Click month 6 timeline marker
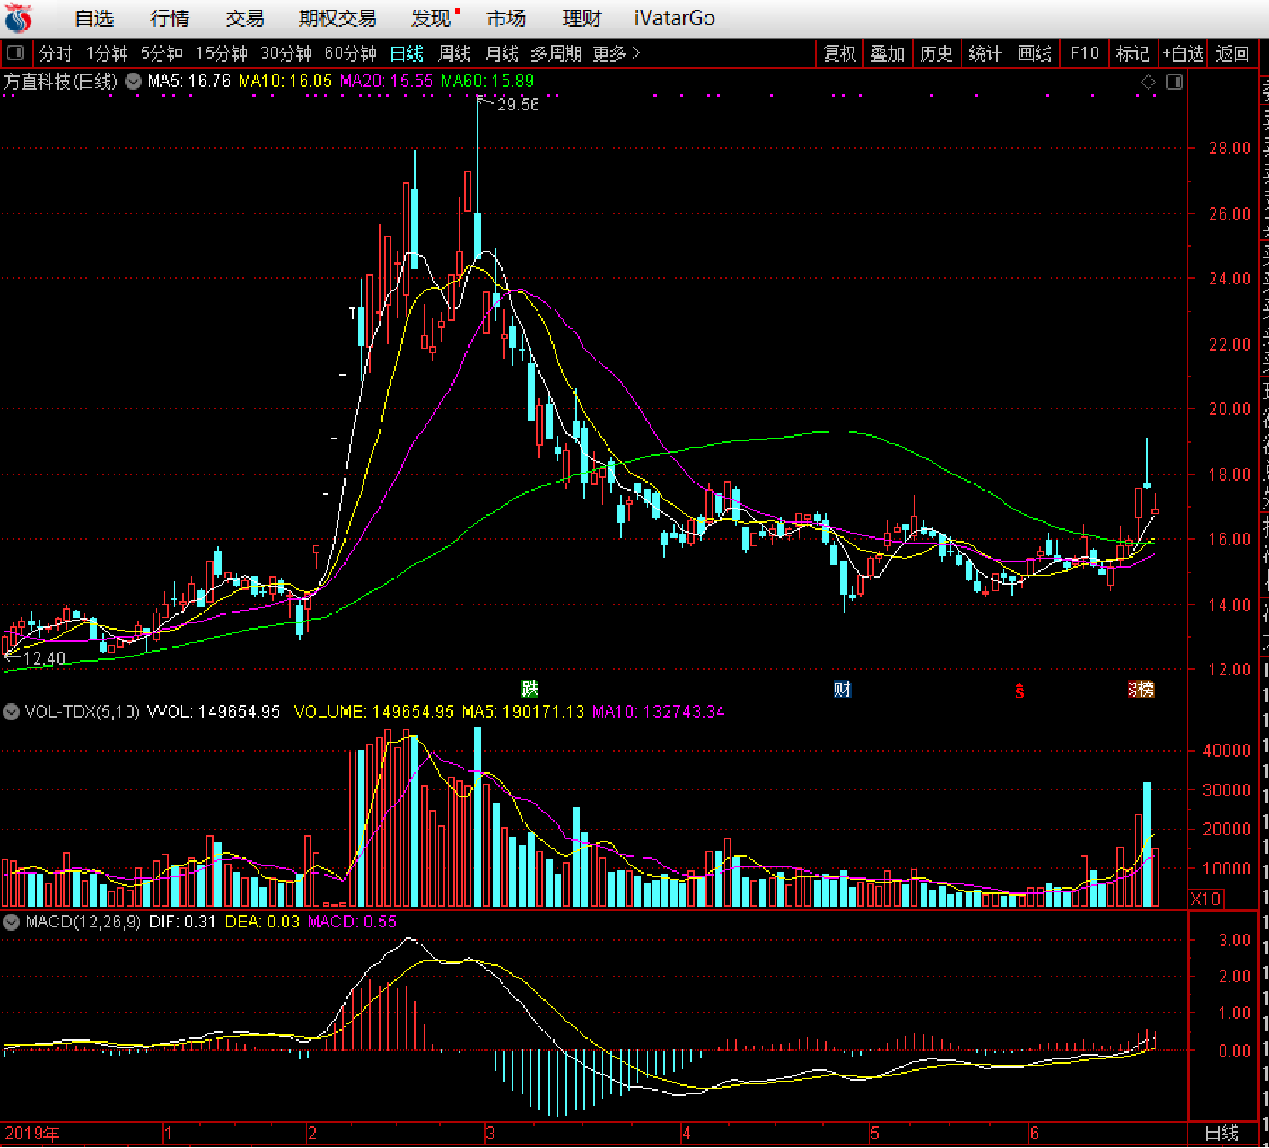1269x1148 pixels. coord(1035,1134)
